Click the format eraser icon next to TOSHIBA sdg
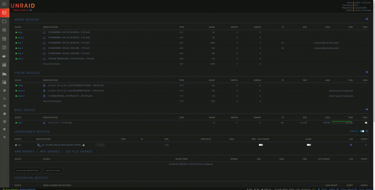This screenshot has height=190, width=375. coord(84,145)
